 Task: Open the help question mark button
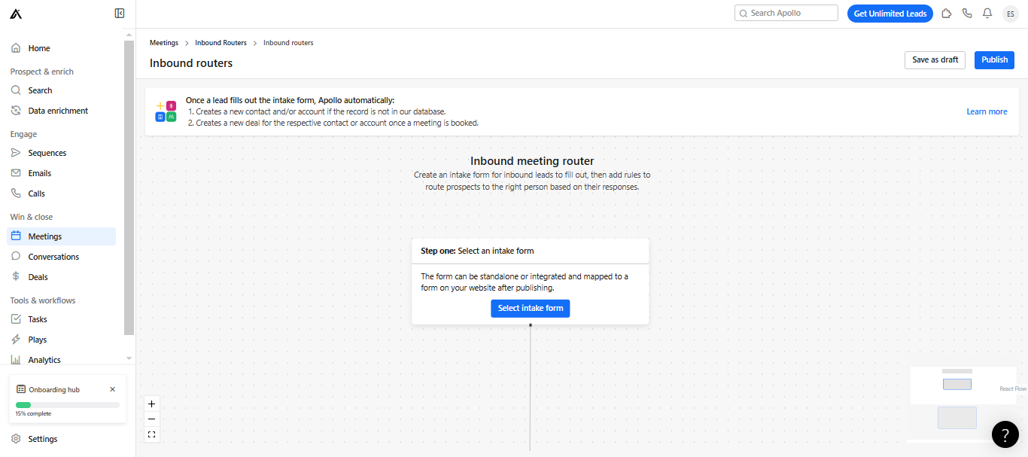click(x=1005, y=434)
